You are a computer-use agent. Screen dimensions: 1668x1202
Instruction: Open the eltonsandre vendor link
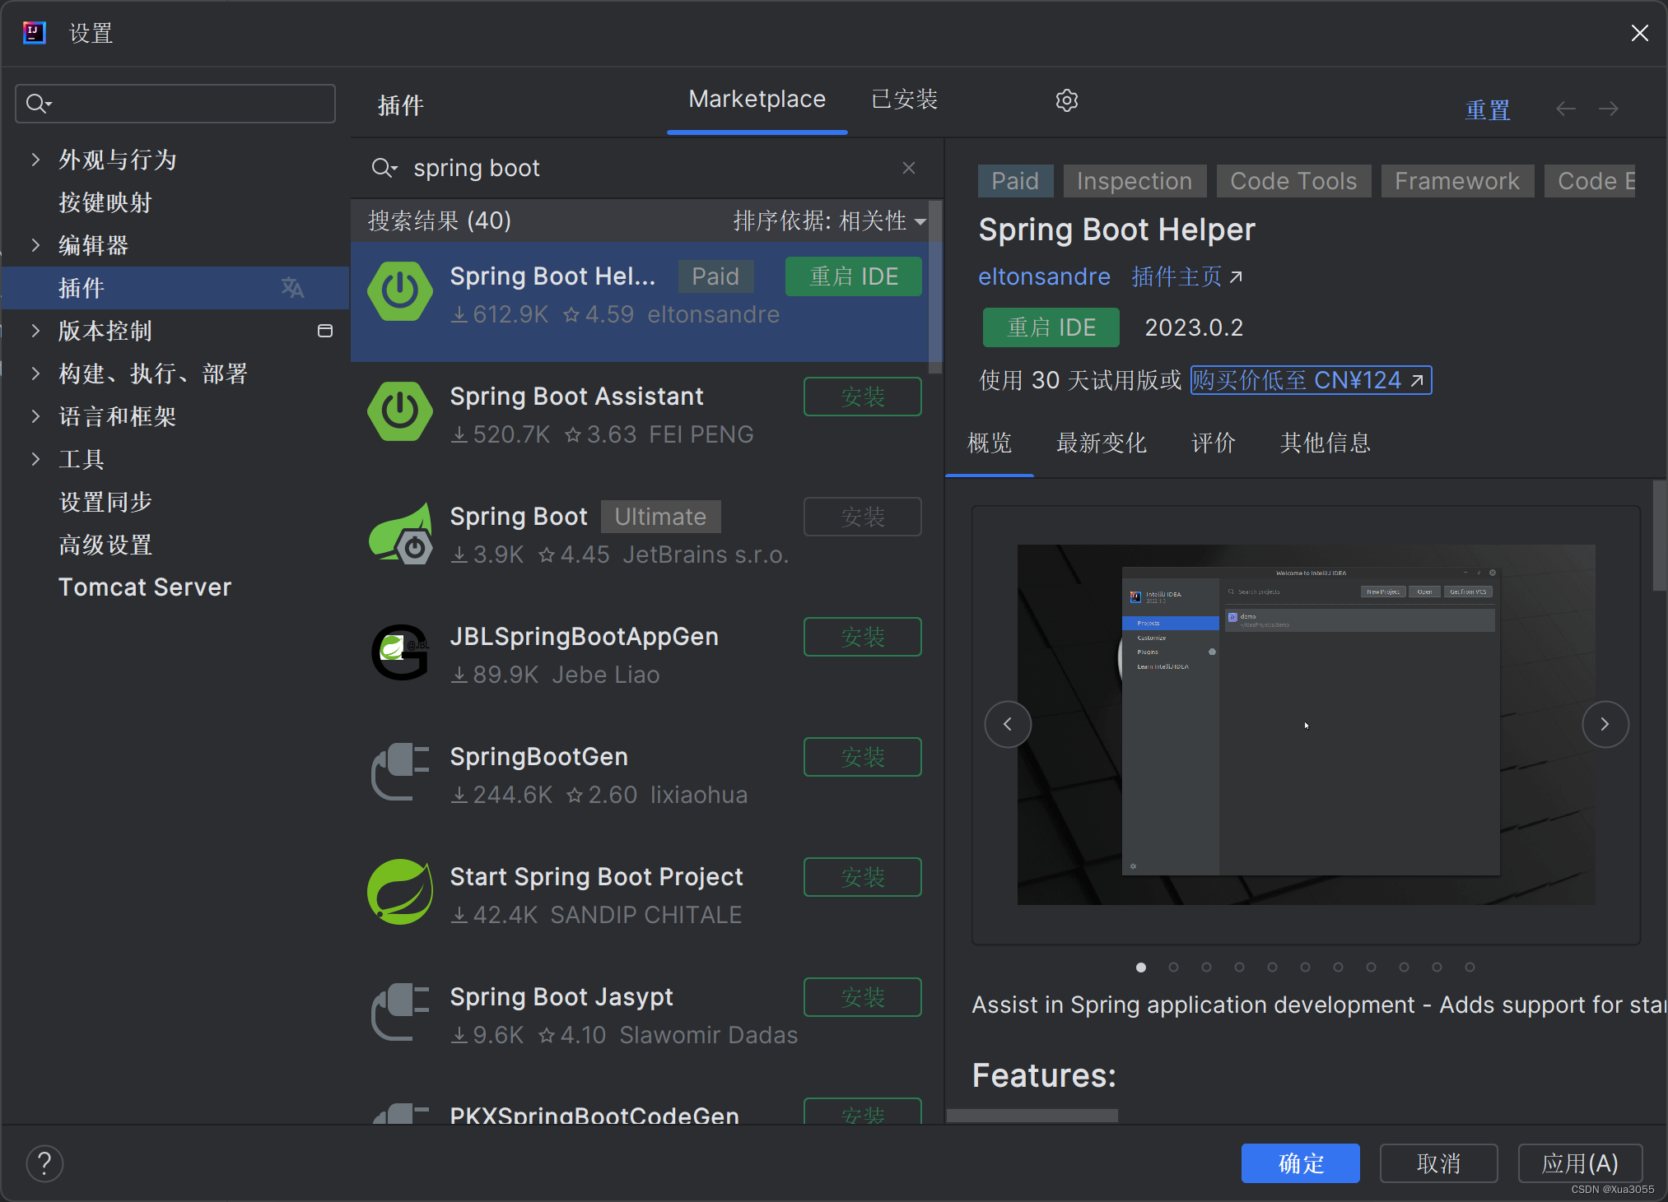(x=1044, y=276)
